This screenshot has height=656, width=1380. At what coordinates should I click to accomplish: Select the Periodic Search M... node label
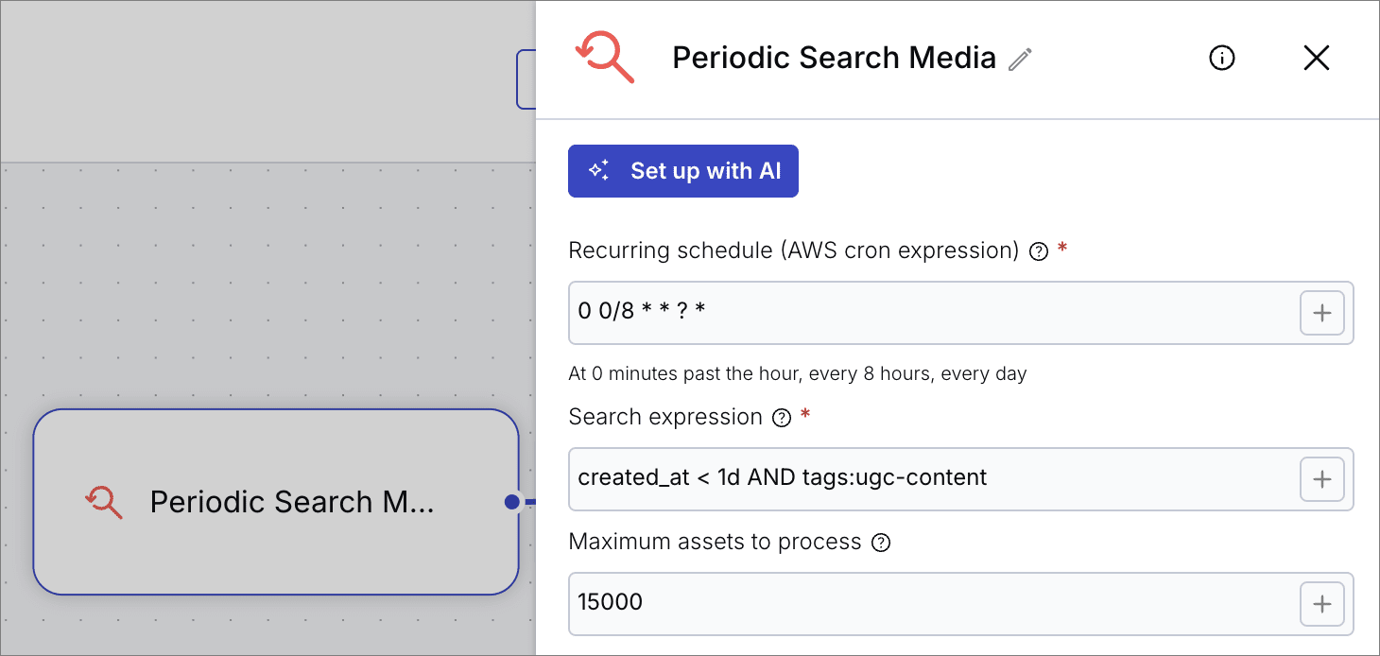pyautogui.click(x=292, y=502)
